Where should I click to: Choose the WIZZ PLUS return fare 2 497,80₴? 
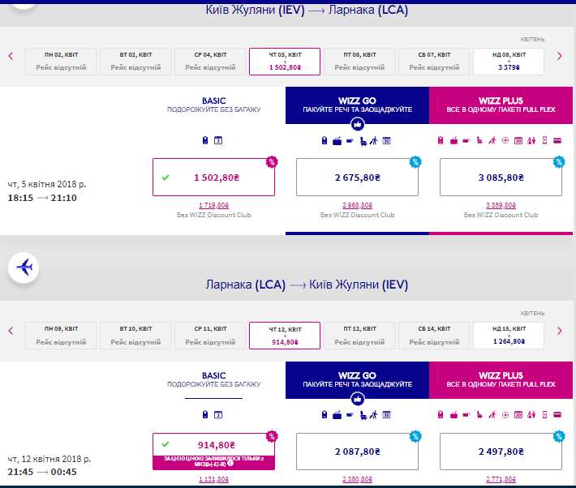(501, 452)
